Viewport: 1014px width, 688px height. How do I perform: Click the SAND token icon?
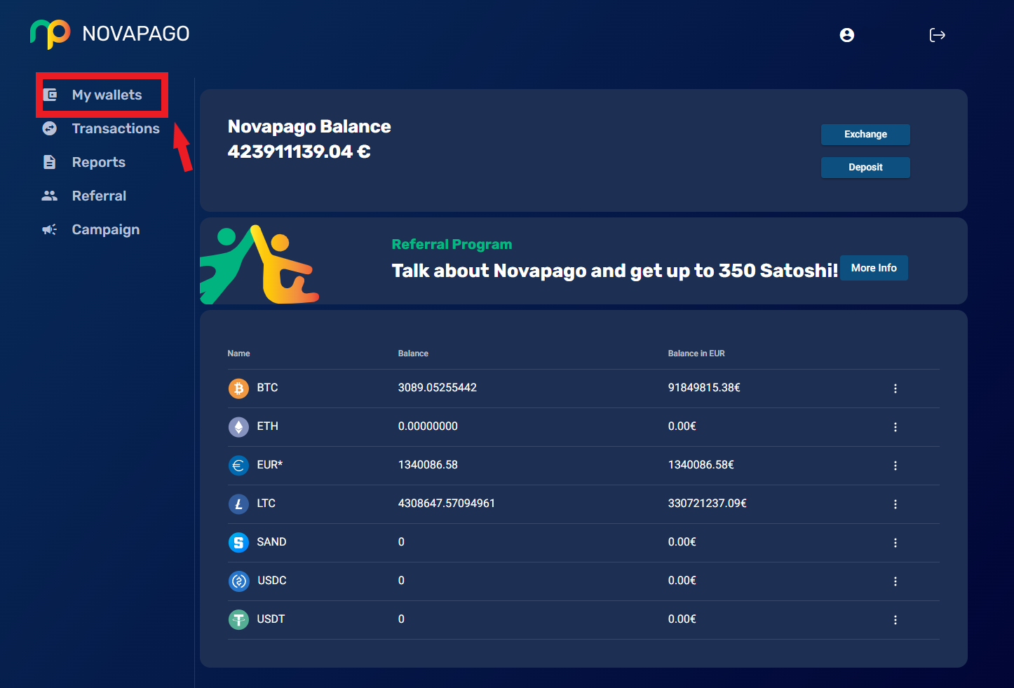(238, 542)
